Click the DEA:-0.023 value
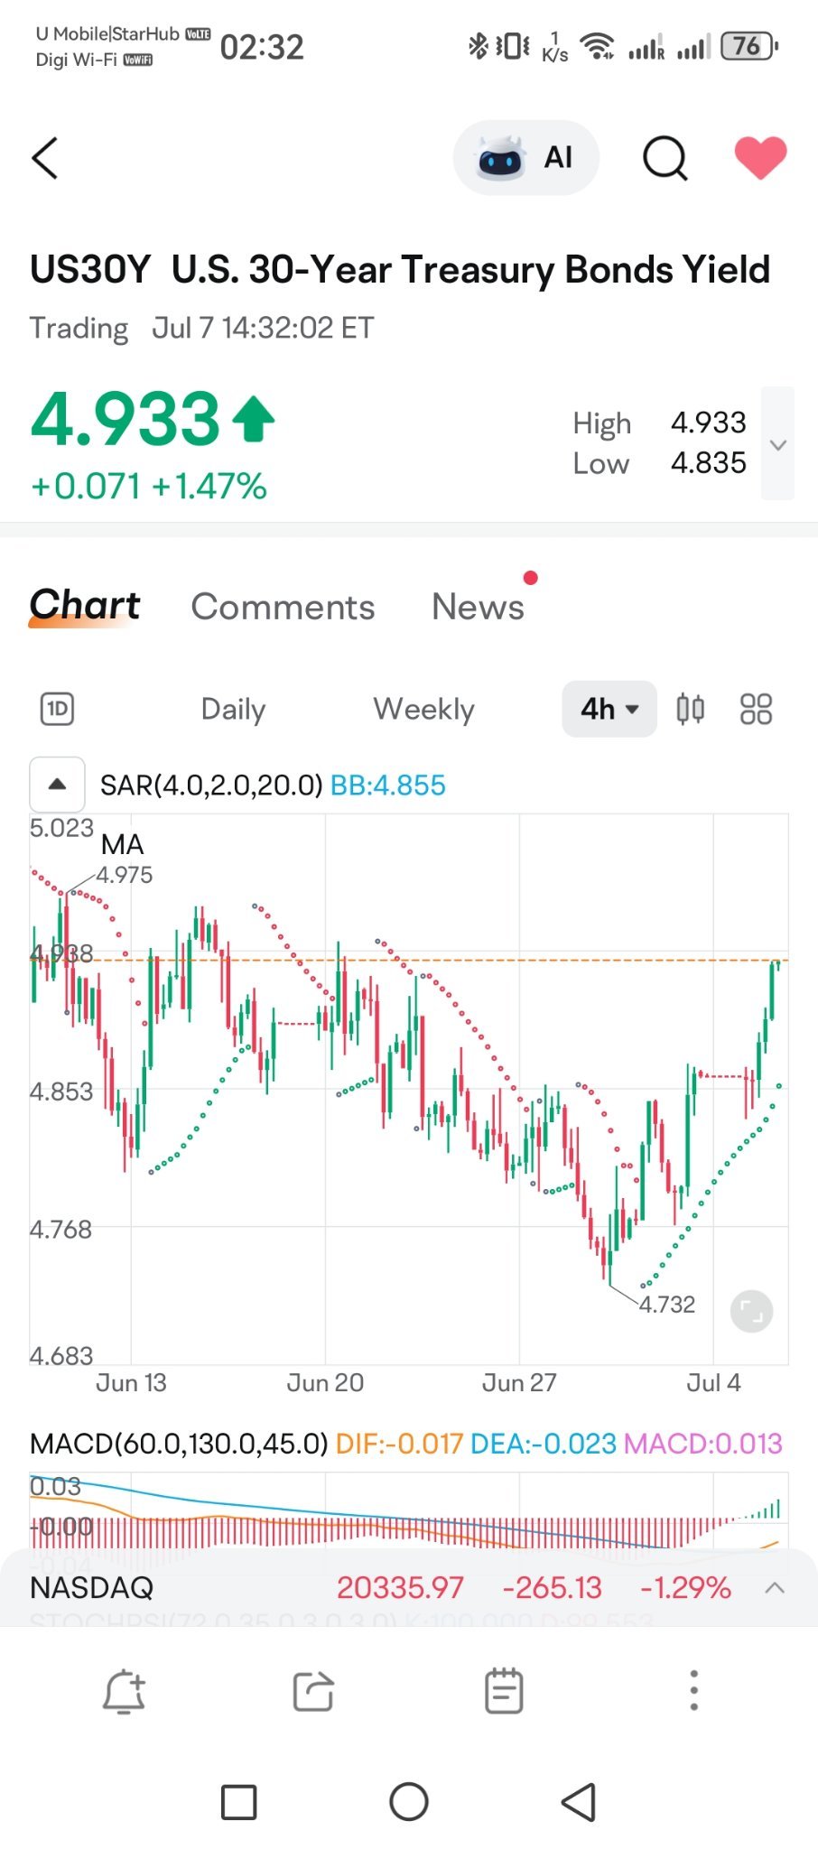Screen dimensions: 818x1849 click(x=544, y=1444)
